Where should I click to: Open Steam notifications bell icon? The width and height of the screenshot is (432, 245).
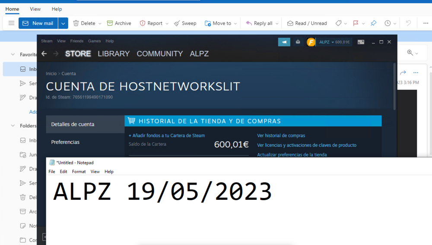coord(298,42)
